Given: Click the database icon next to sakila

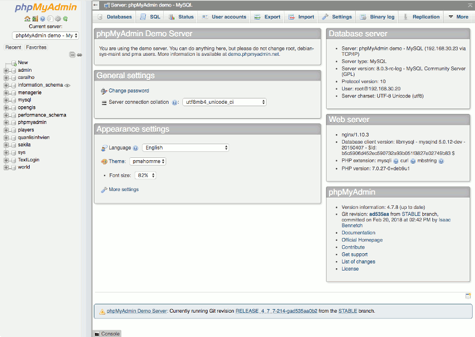Looking at the screenshot, I should click(13, 145).
